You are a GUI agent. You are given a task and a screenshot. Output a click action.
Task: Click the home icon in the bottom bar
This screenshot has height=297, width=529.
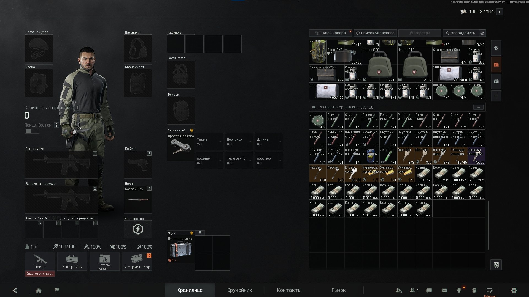(x=39, y=290)
